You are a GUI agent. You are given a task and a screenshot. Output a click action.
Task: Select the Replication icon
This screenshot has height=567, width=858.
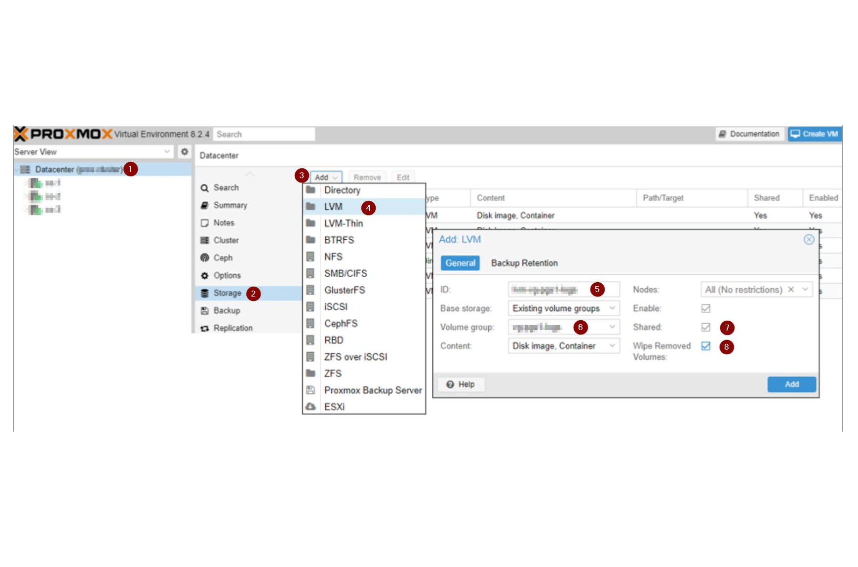click(204, 328)
